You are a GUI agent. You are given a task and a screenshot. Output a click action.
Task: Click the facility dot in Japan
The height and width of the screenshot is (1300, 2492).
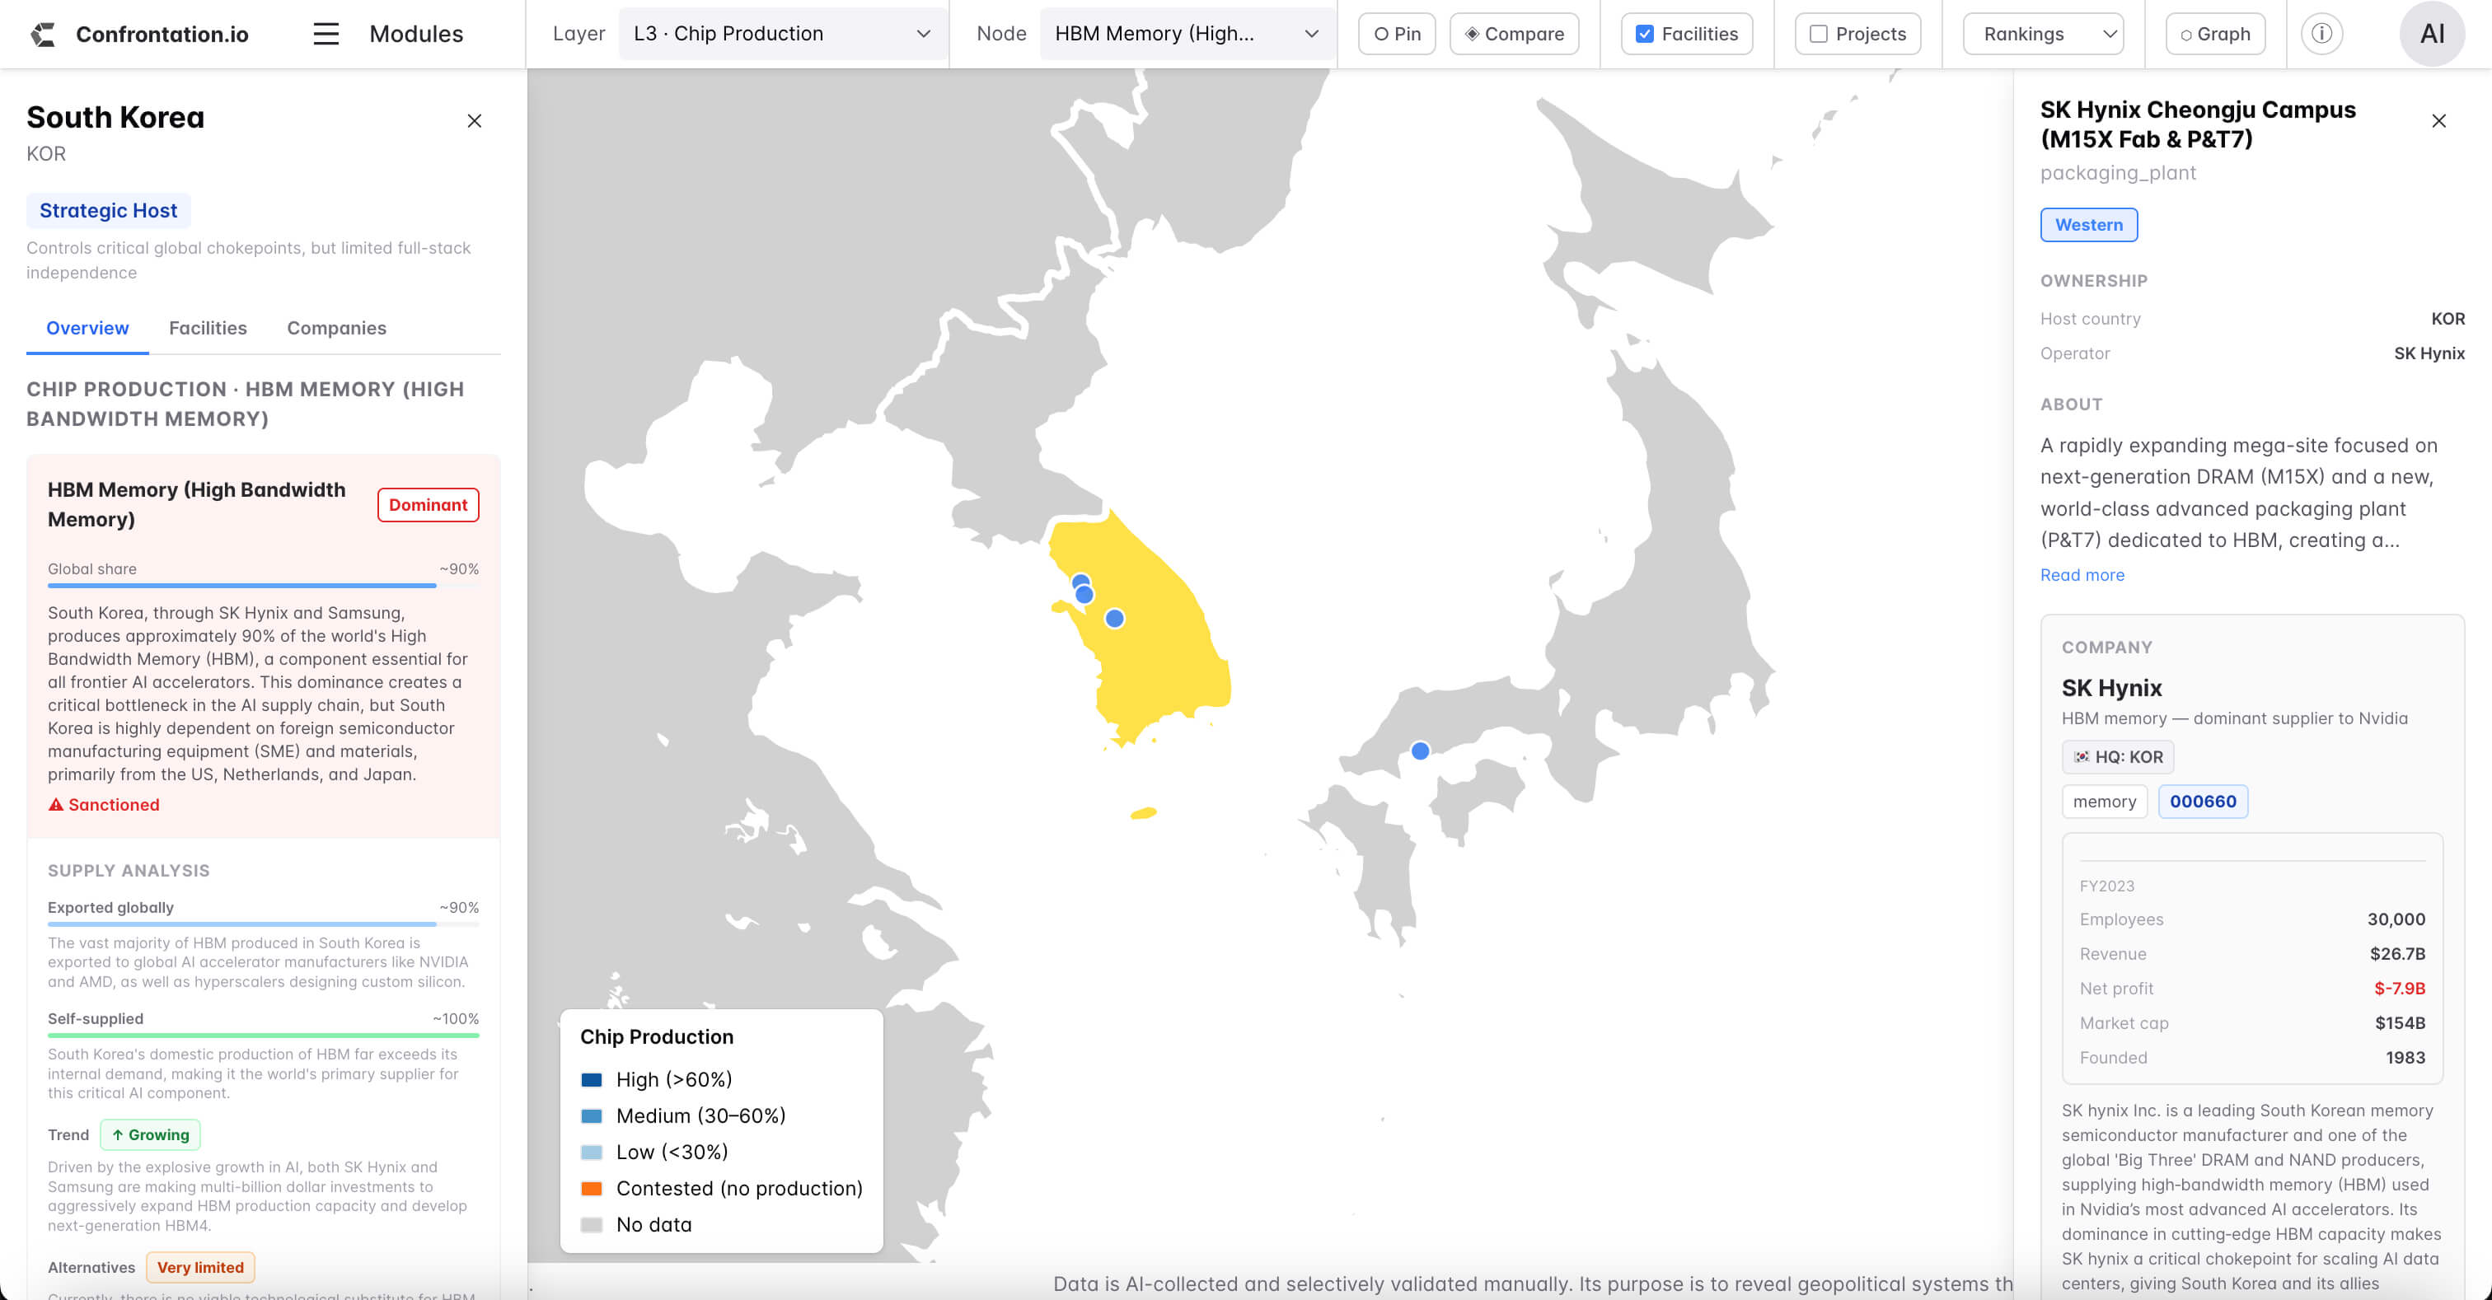click(x=1420, y=751)
